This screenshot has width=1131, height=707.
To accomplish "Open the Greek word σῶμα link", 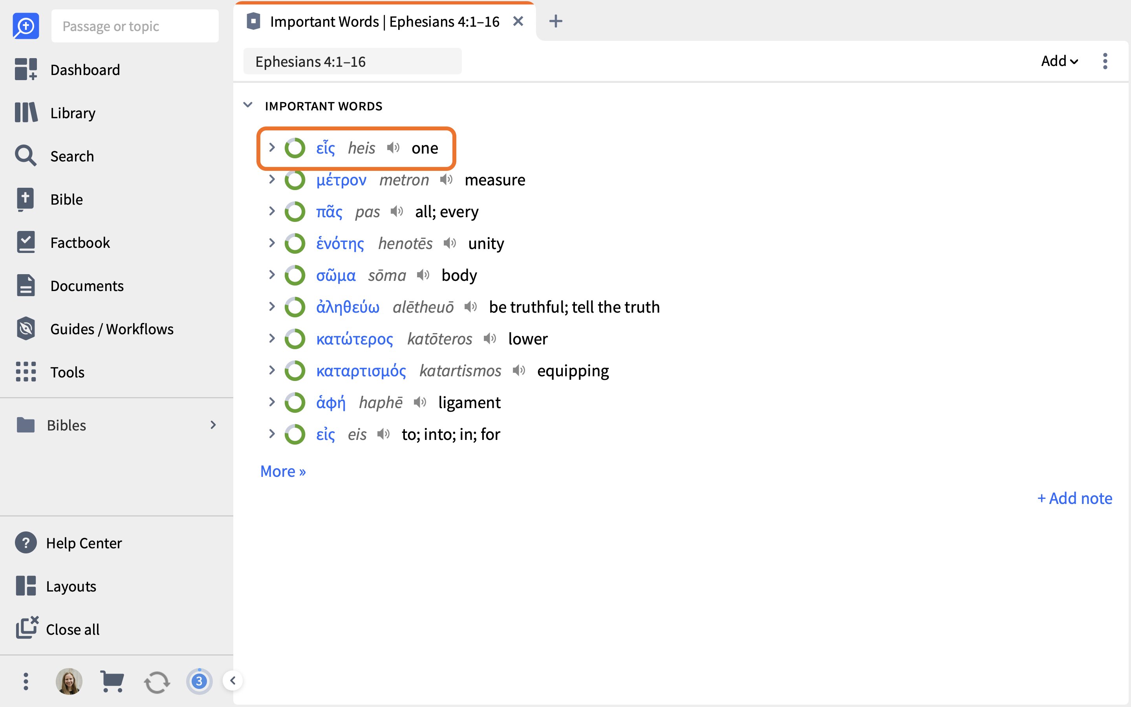I will pyautogui.click(x=335, y=275).
